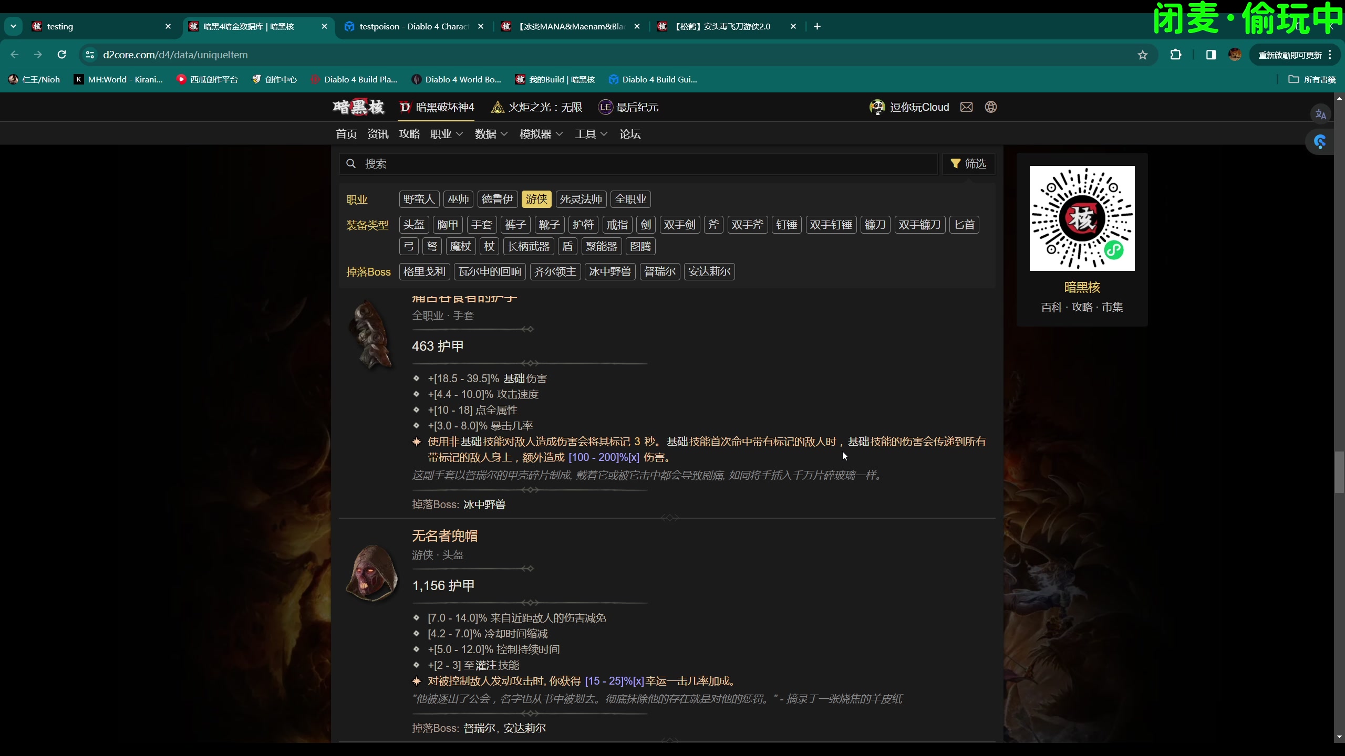
Task: Open the 论坛 menu item
Action: pos(630,134)
